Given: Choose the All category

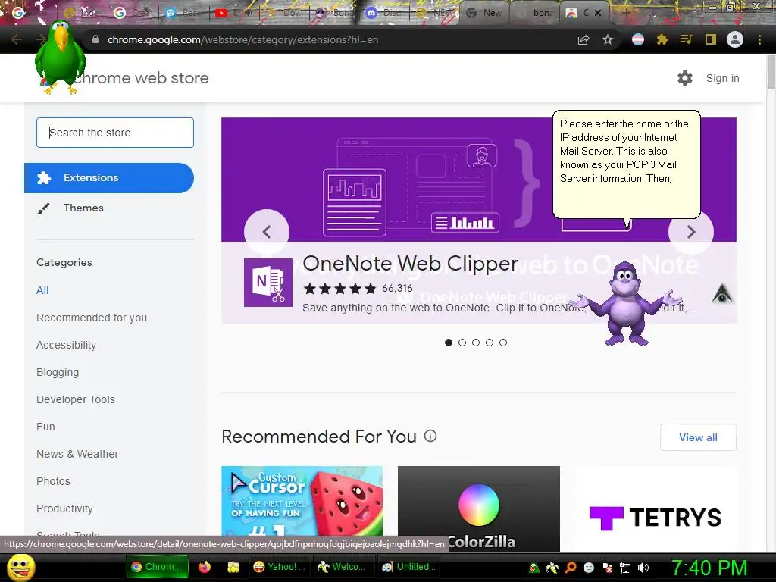Looking at the screenshot, I should 42,290.
